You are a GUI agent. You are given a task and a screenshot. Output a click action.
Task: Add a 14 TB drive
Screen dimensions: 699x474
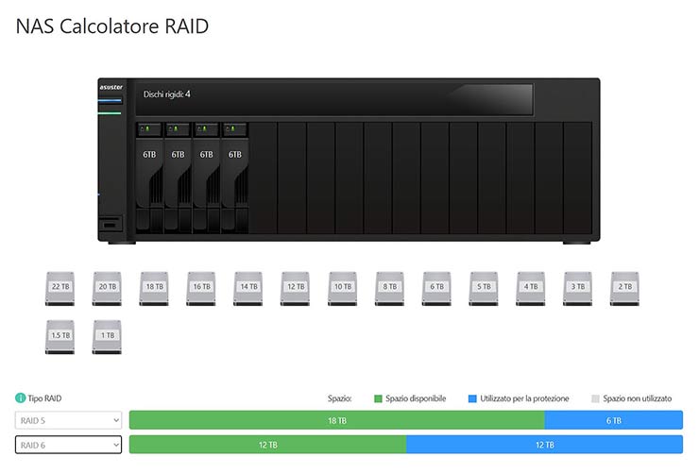click(248, 287)
